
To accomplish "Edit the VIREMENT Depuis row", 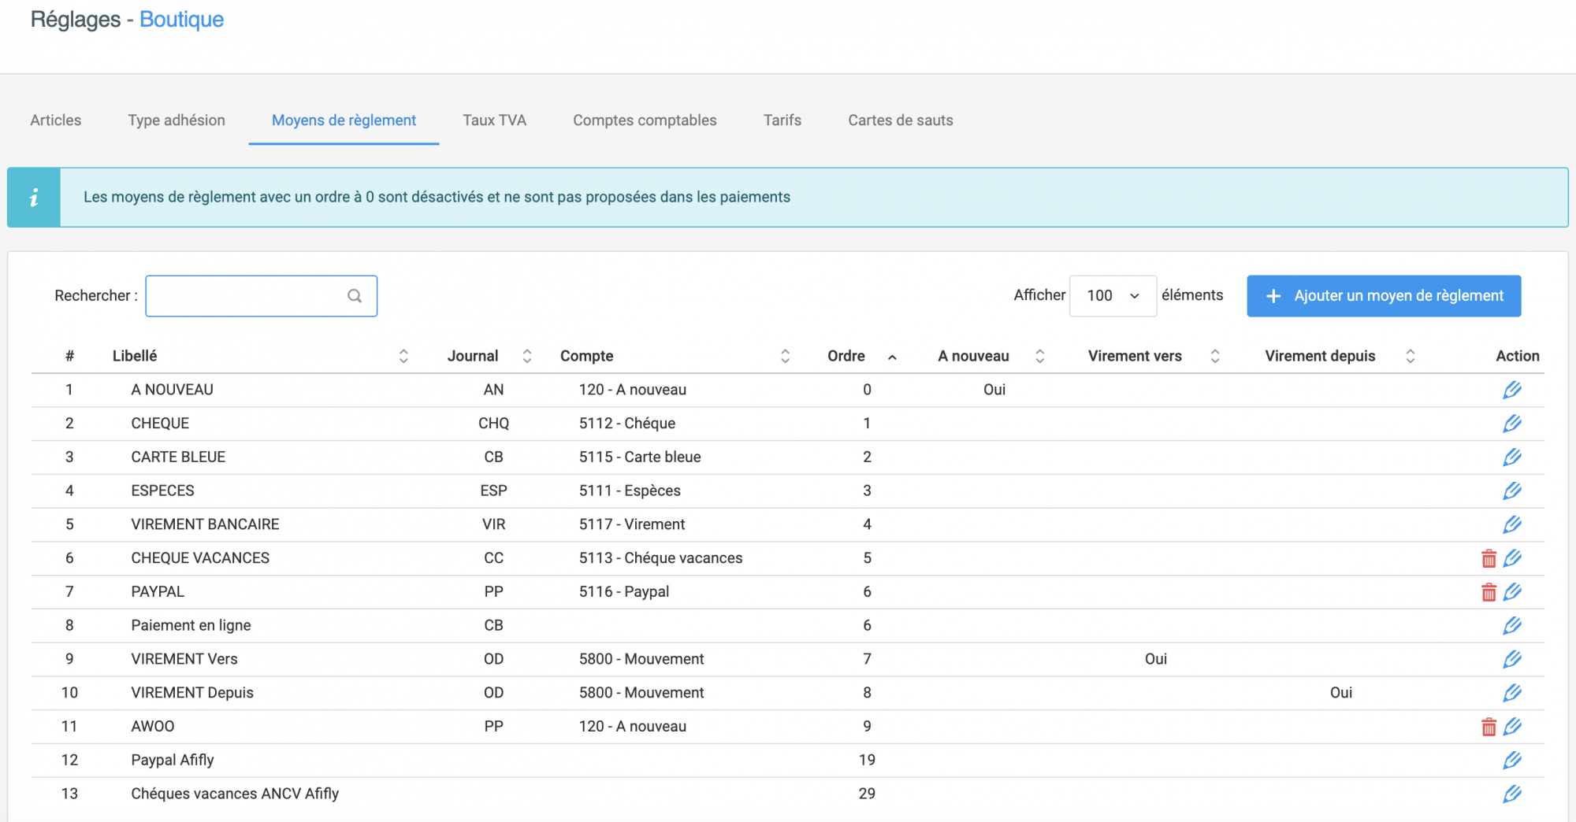I will (x=1511, y=693).
